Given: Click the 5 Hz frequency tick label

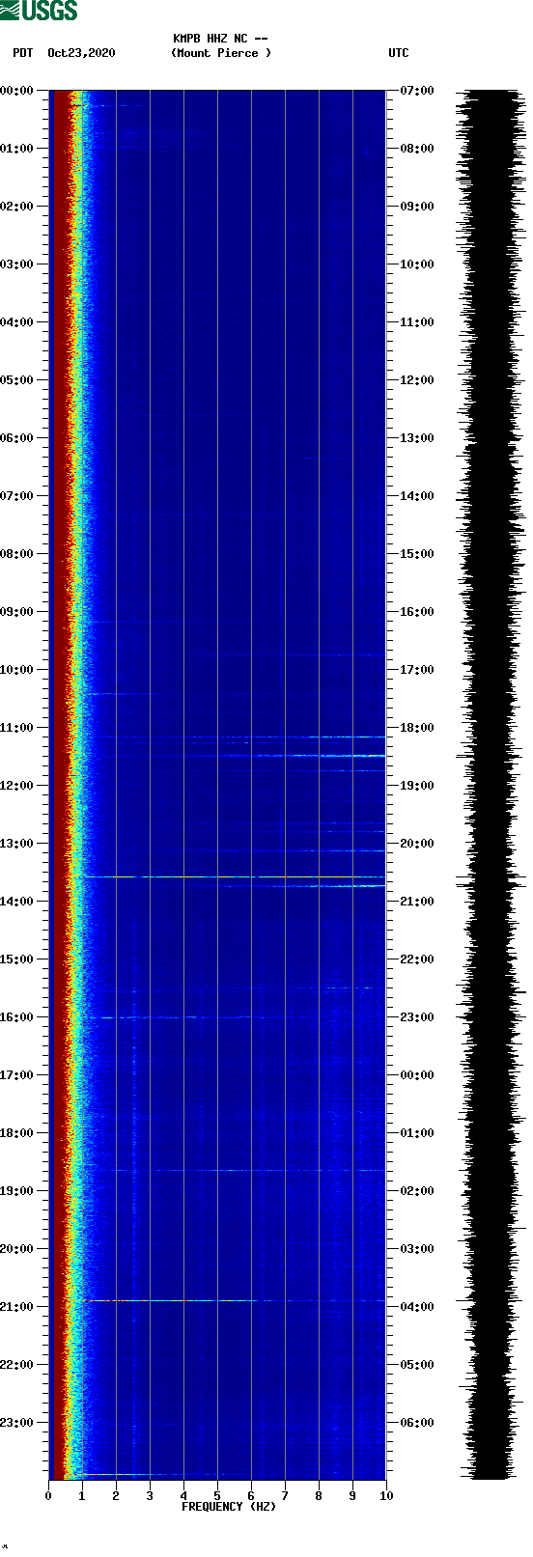Looking at the screenshot, I should click(217, 1496).
